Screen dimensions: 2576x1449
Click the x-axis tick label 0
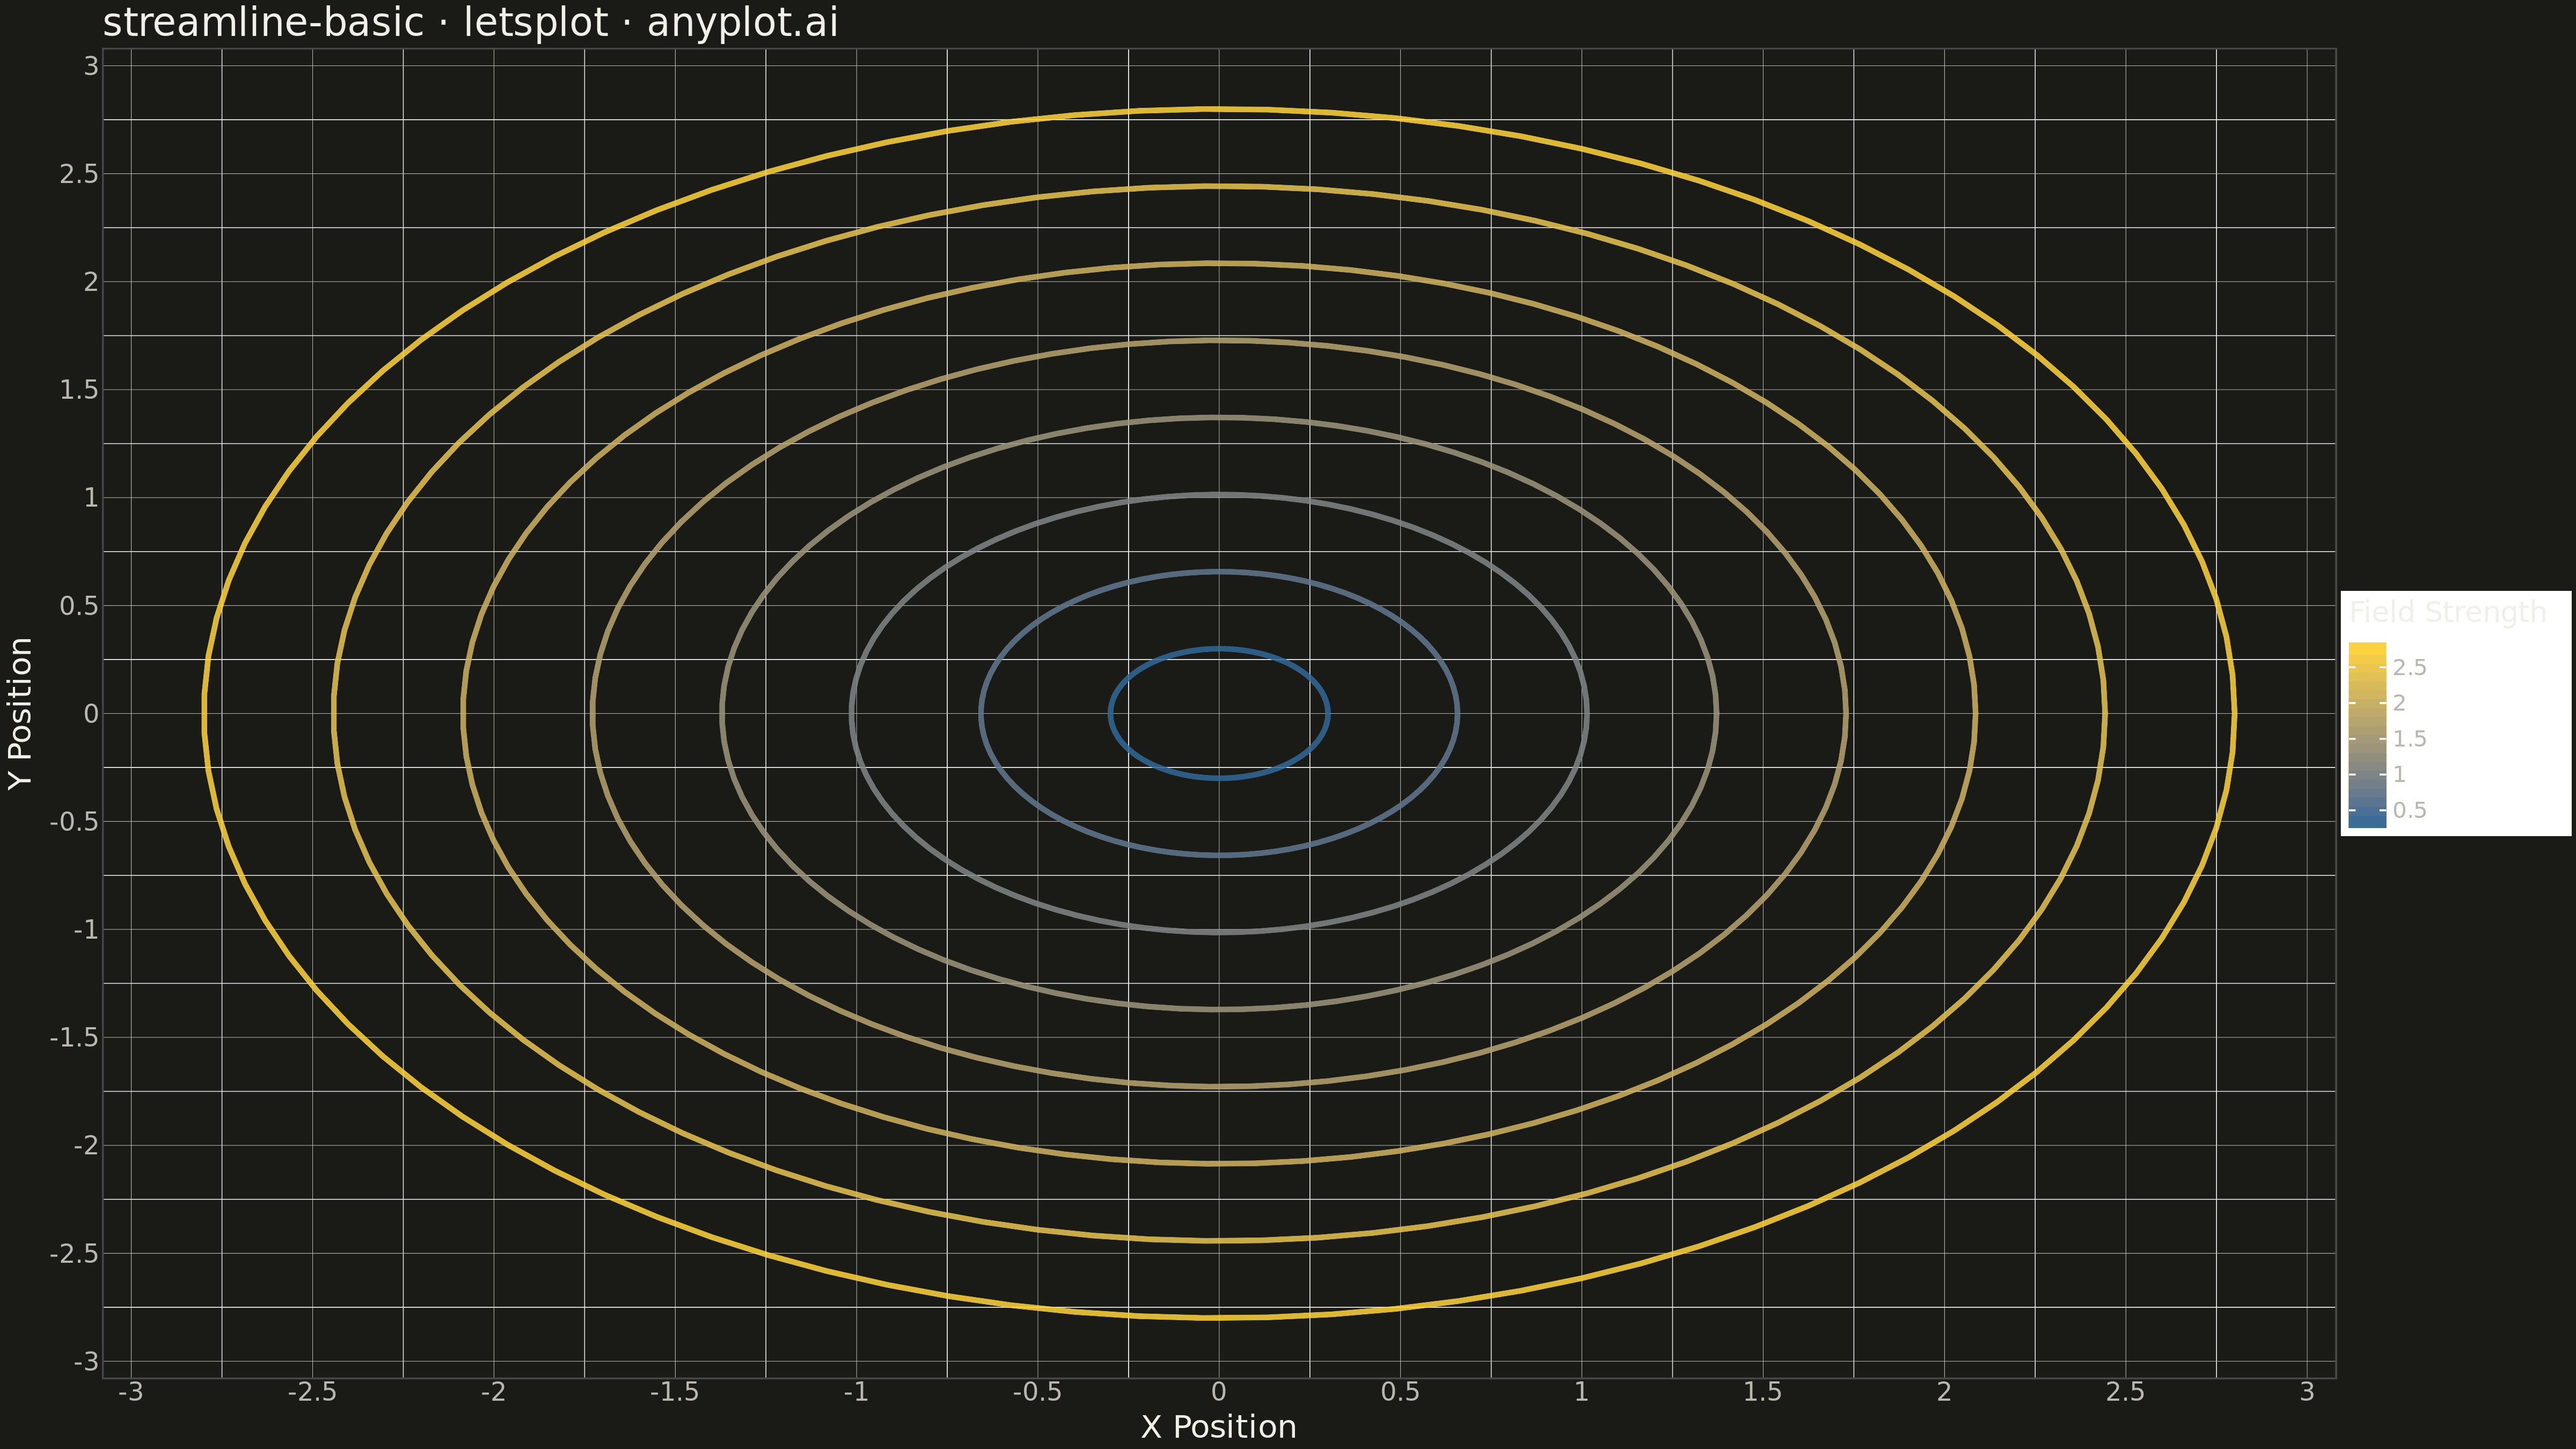(1218, 1391)
